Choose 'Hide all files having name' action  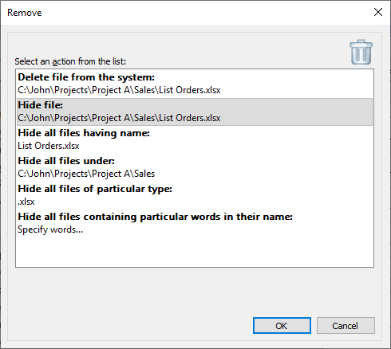pyautogui.click(x=84, y=133)
